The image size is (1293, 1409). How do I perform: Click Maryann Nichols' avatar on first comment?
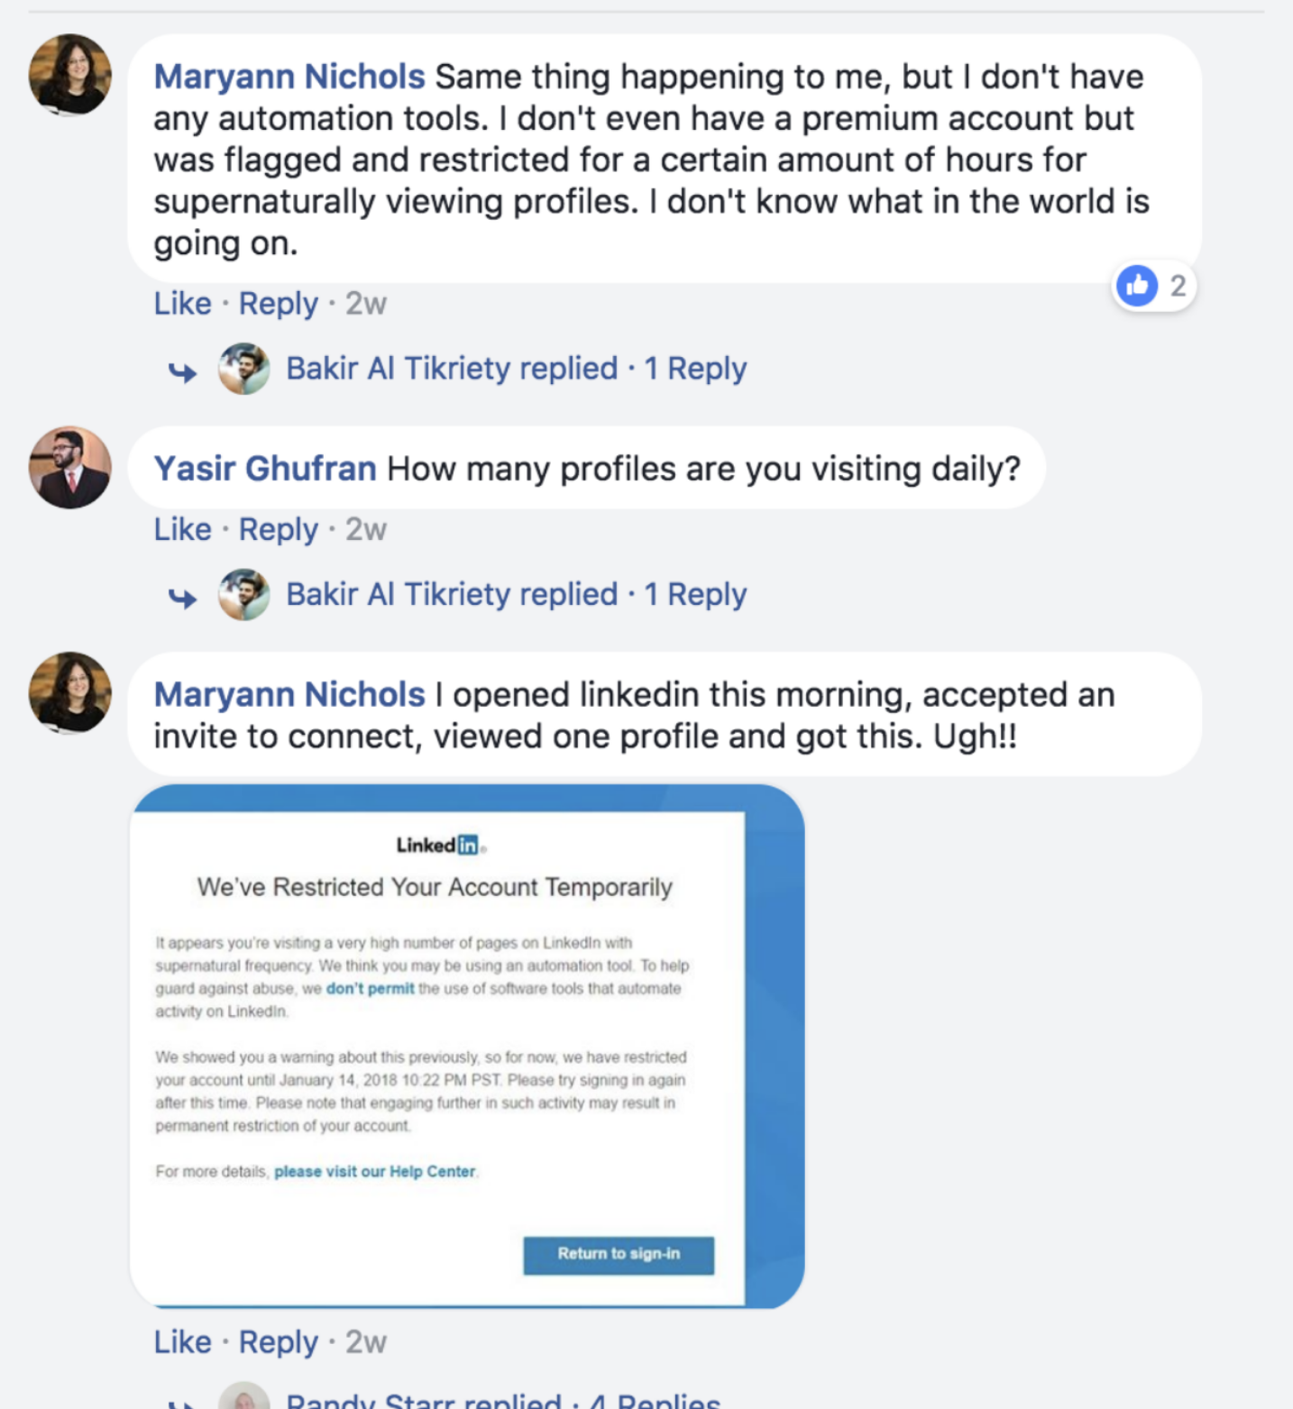coord(70,76)
